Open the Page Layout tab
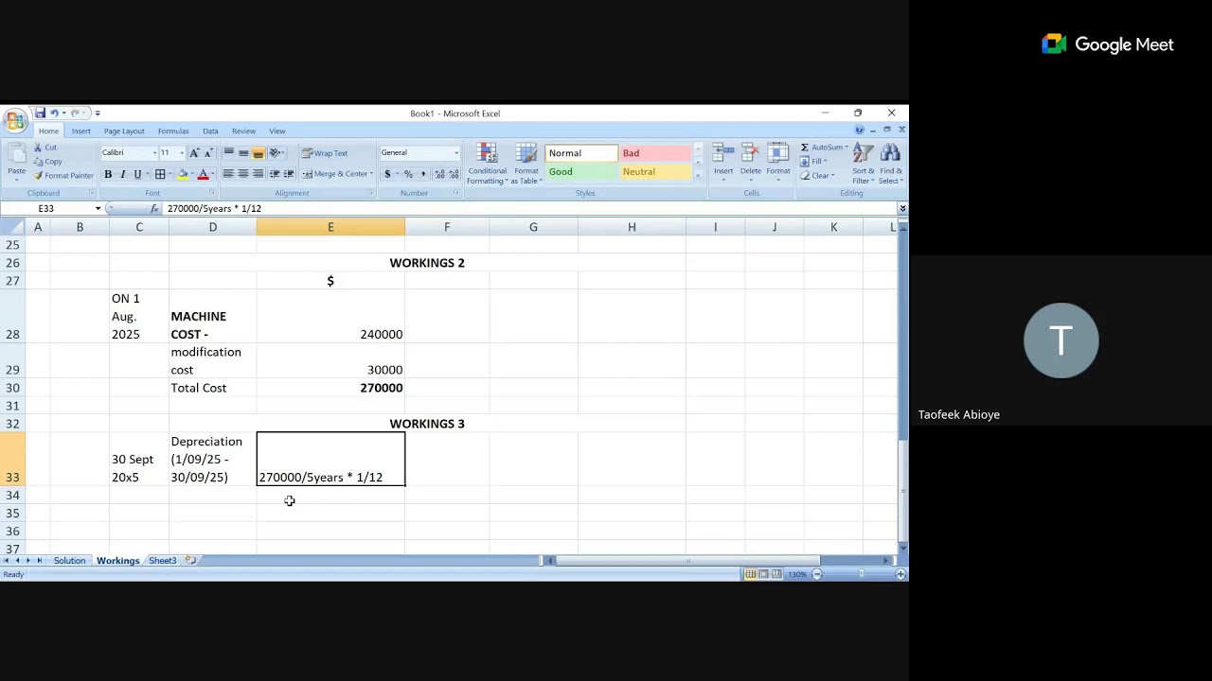Image resolution: width=1212 pixels, height=681 pixels. 124,131
